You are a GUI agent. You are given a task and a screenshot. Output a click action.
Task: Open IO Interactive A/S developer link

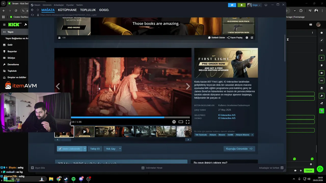[x=227, y=115]
